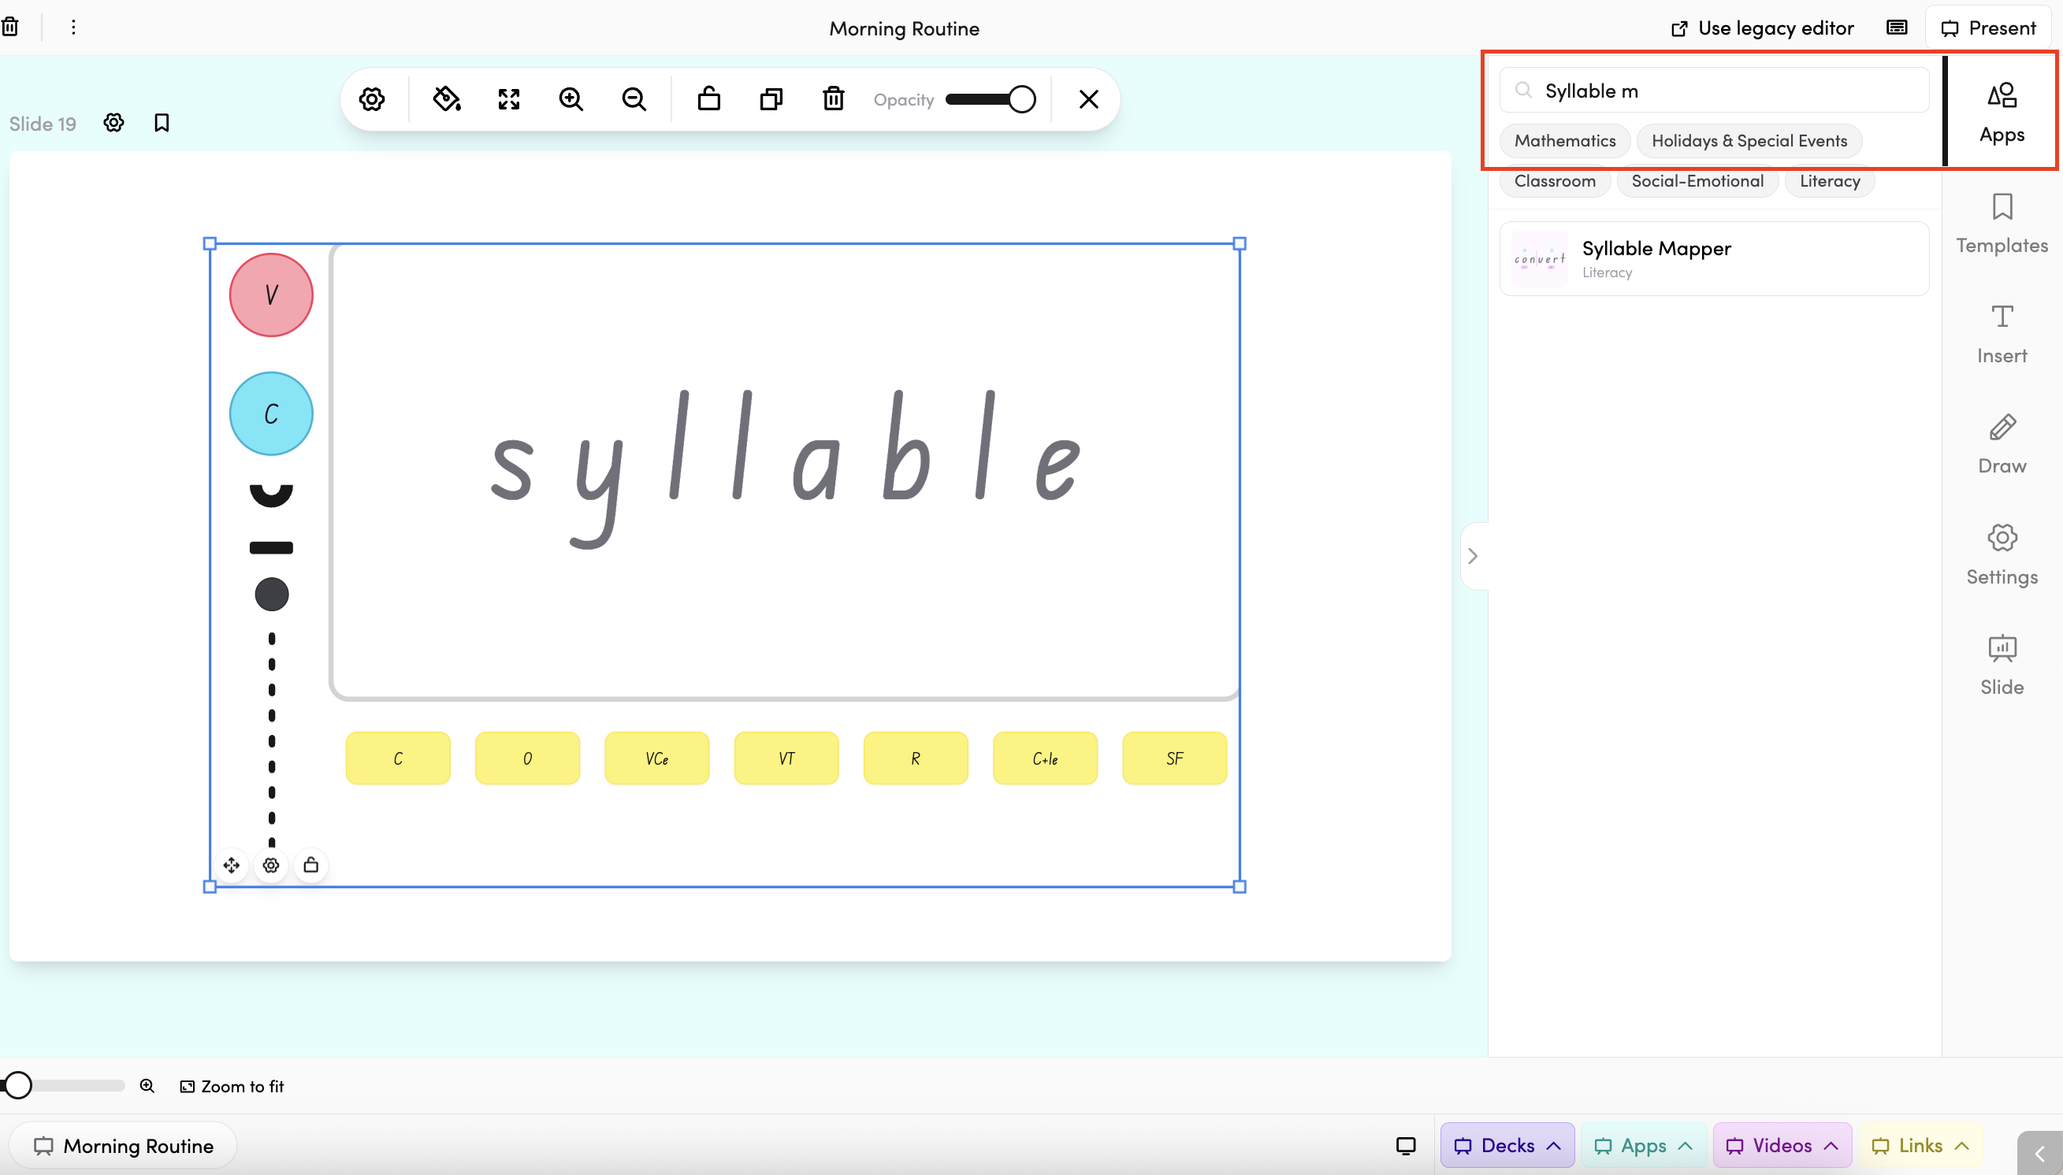Adjust the Opacity slider handle
Viewport: 2063px width, 1175px height.
coord(1021,99)
